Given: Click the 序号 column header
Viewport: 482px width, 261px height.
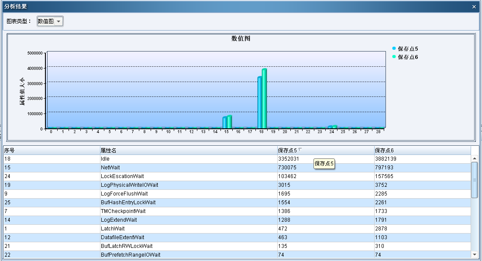Looking at the screenshot, I should [51, 150].
